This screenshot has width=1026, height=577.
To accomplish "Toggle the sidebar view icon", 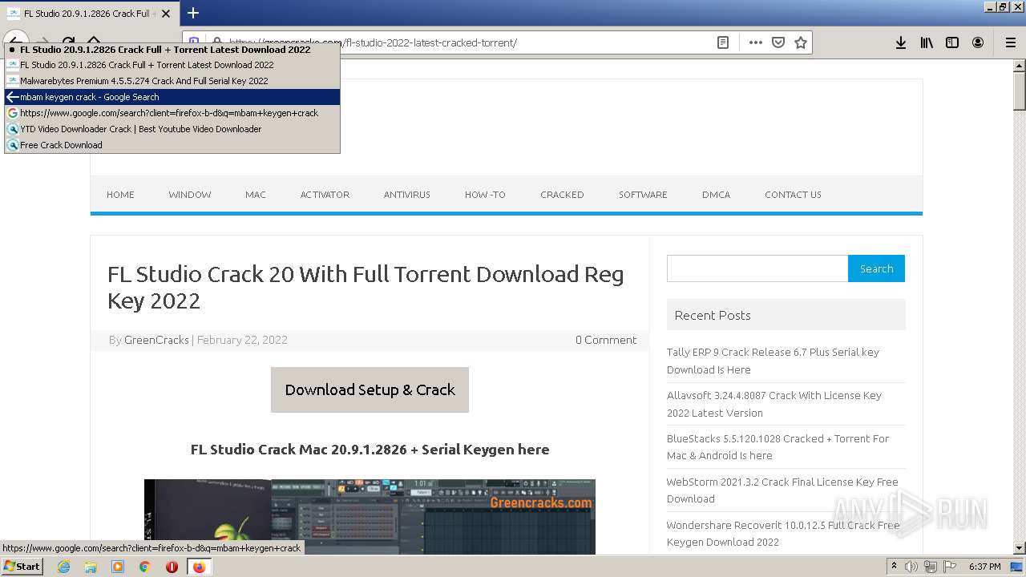I will click(x=952, y=42).
